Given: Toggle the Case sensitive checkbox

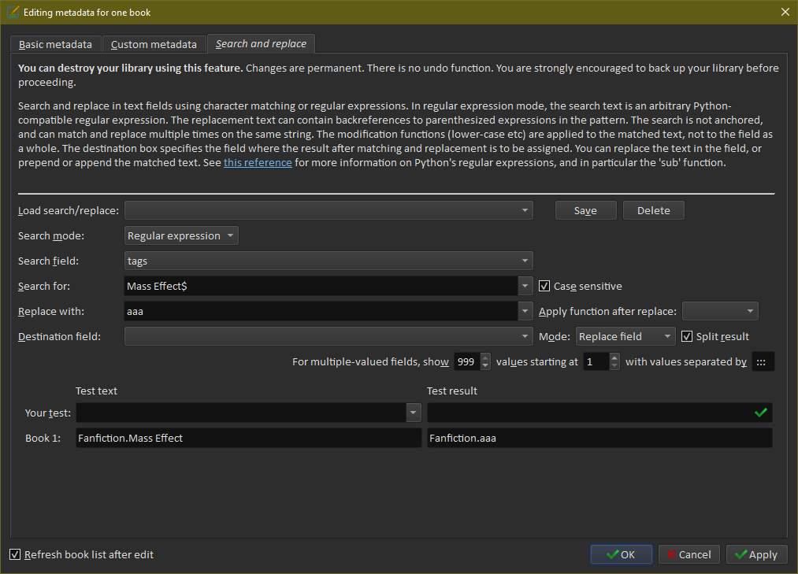Looking at the screenshot, I should pos(544,286).
